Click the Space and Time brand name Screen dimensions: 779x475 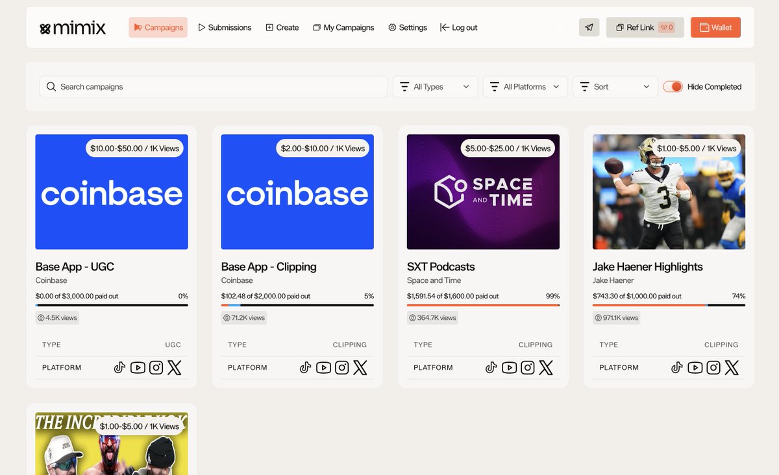(434, 280)
